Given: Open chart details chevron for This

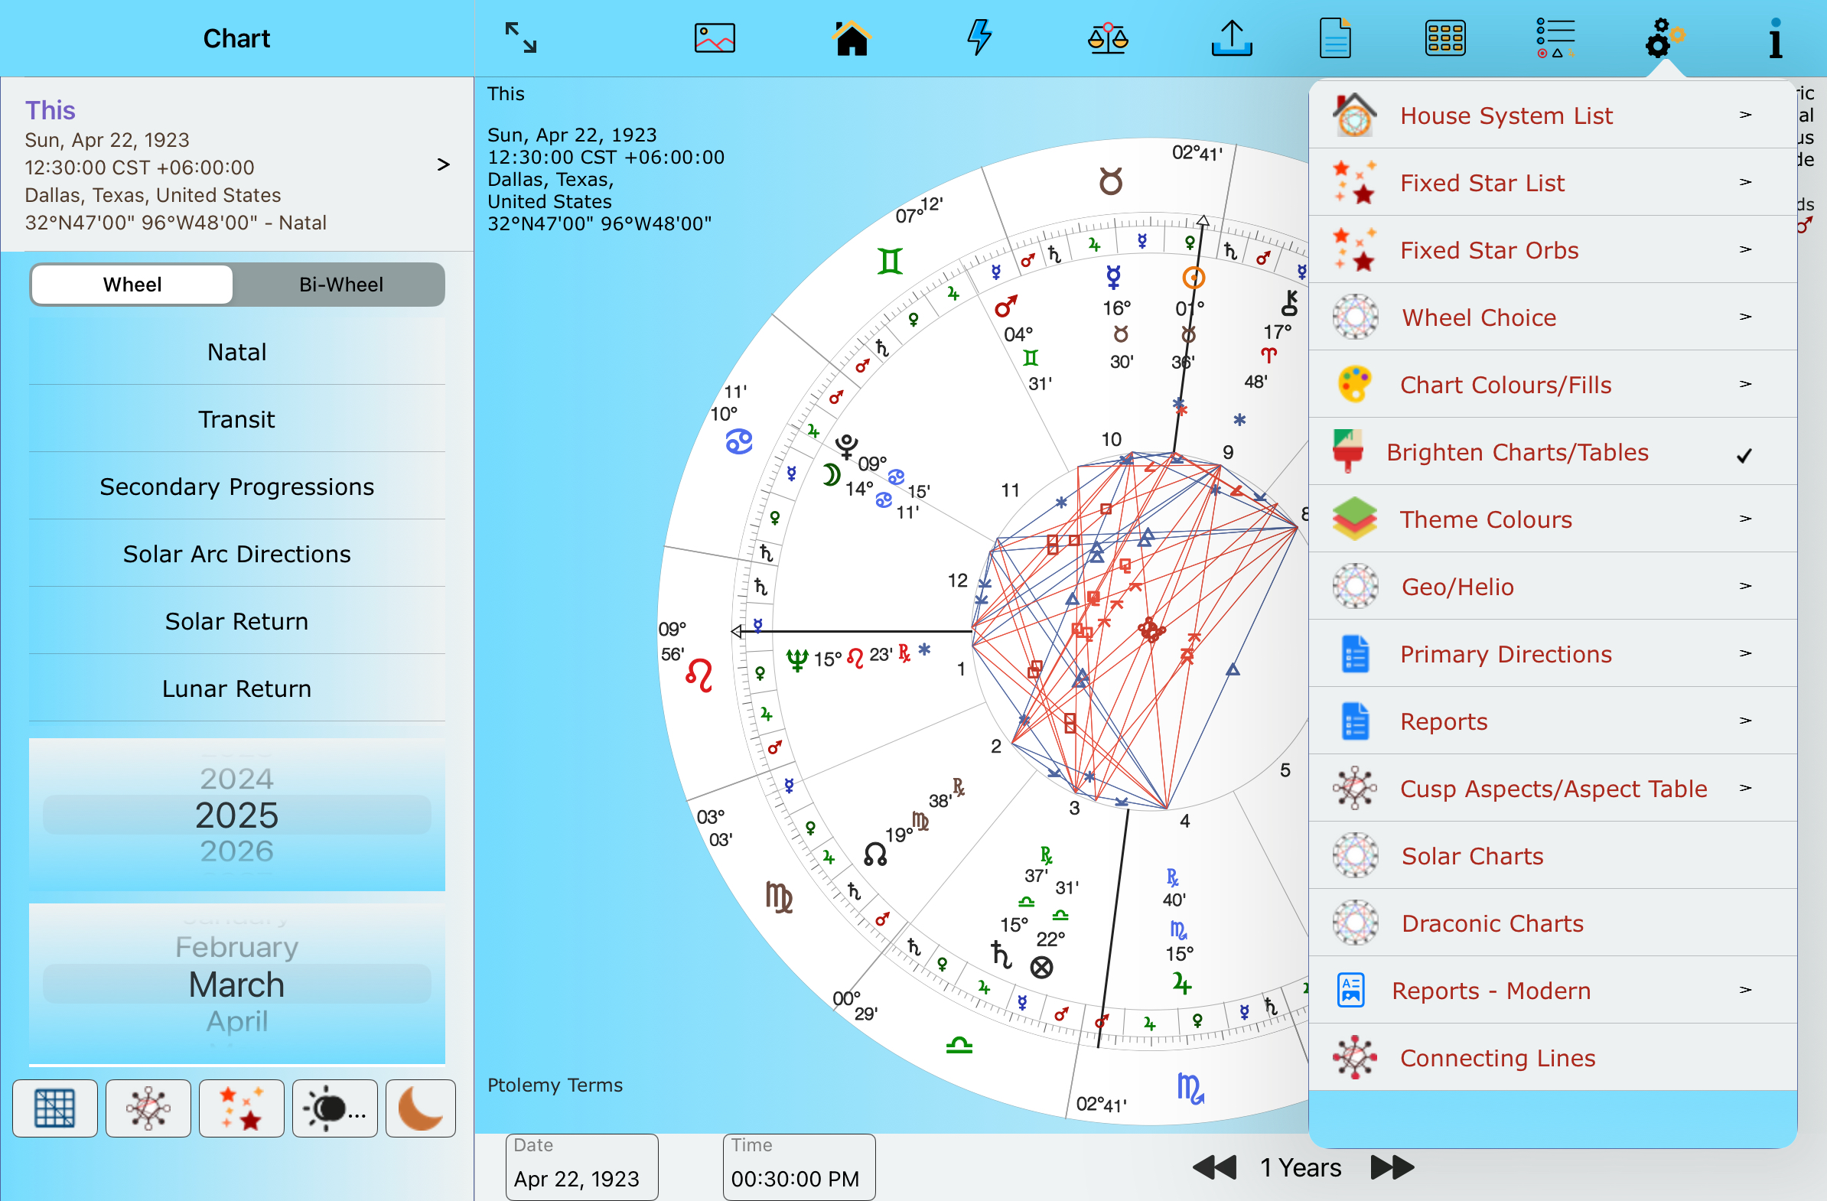Looking at the screenshot, I should click(443, 164).
